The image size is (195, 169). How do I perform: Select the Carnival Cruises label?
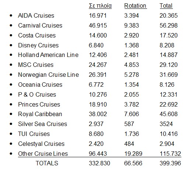(x=40, y=26)
